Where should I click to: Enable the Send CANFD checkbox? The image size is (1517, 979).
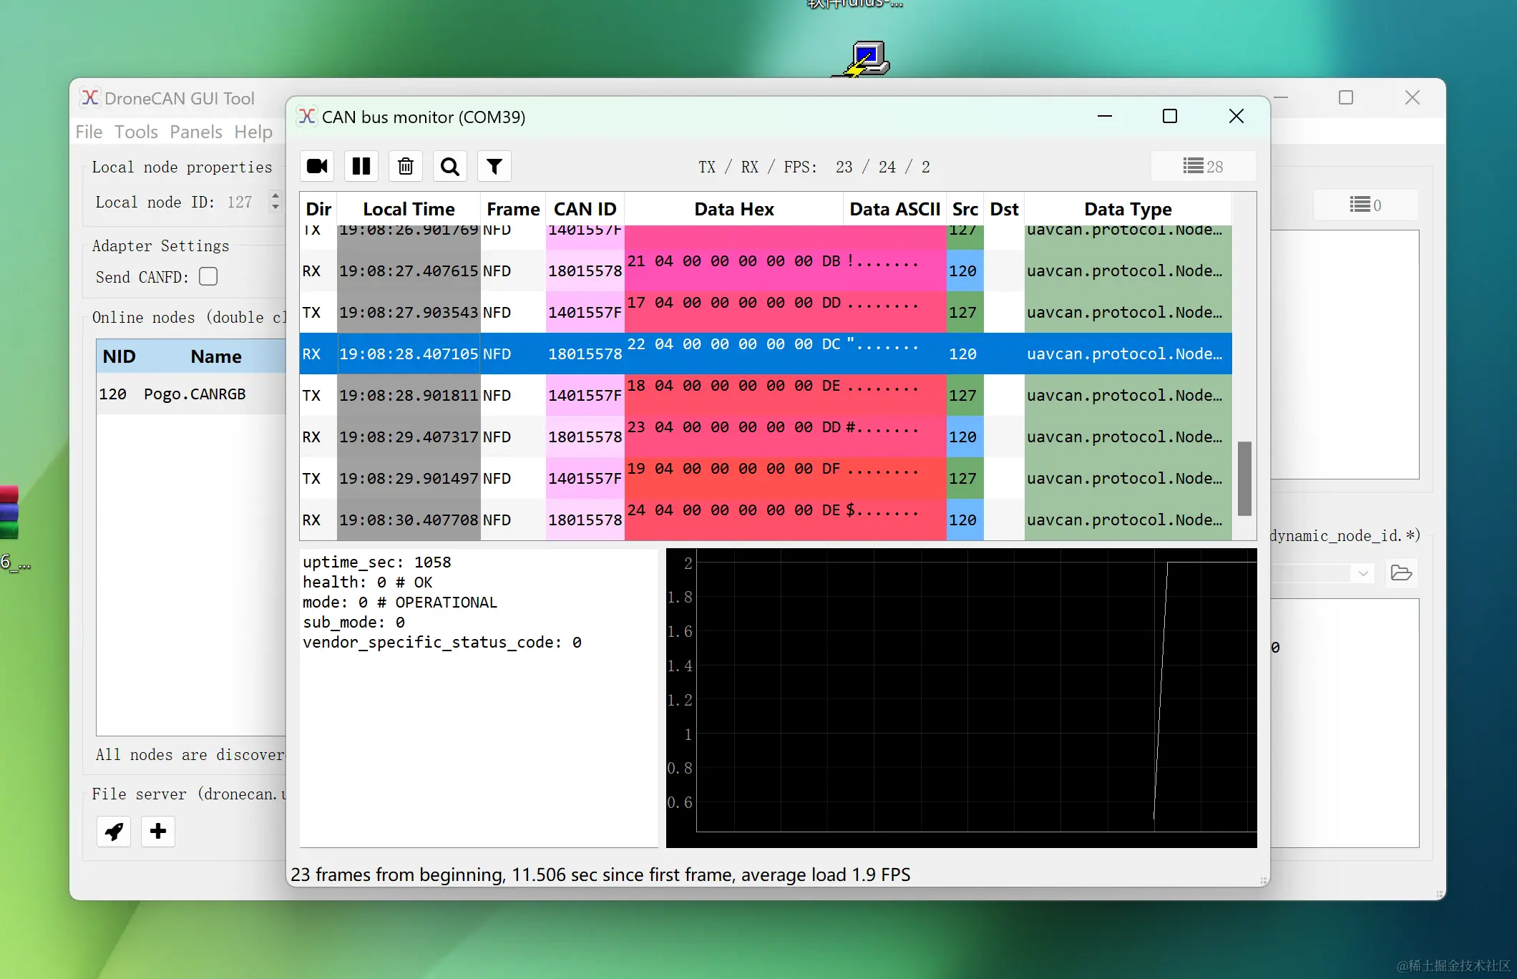(208, 277)
